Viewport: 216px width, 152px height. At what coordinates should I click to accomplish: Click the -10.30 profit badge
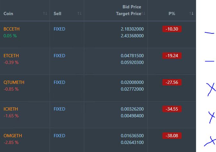click(x=172, y=29)
